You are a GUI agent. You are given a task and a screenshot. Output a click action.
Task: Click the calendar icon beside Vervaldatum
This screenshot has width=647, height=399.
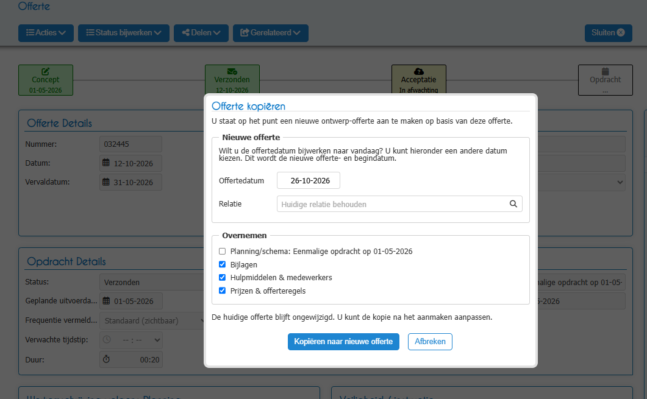pos(106,182)
